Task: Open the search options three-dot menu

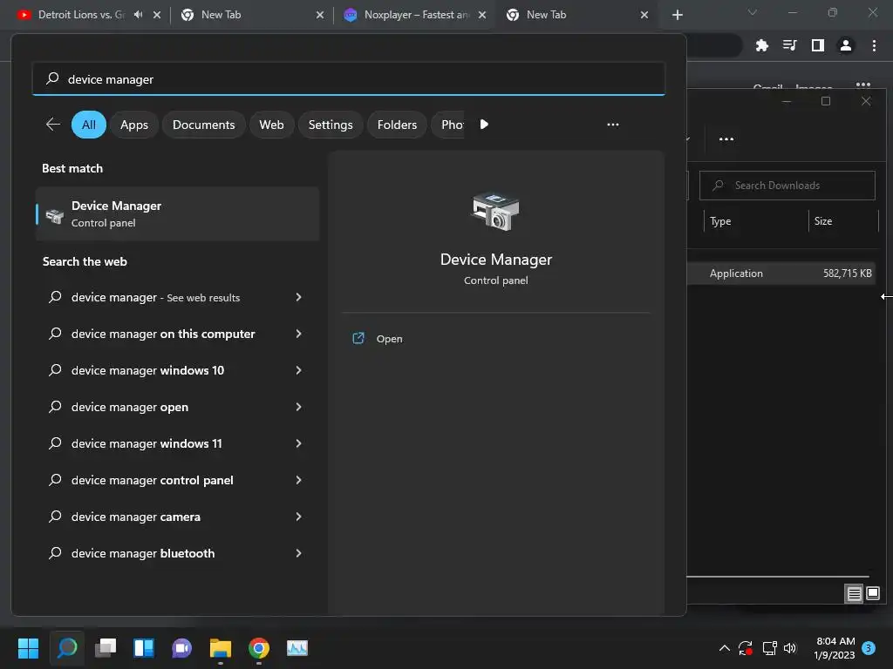Action: point(613,125)
